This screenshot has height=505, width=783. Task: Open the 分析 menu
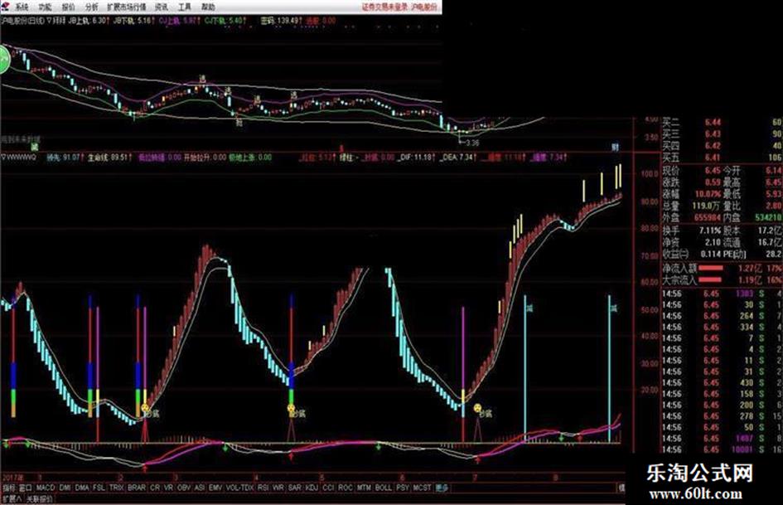tap(91, 7)
